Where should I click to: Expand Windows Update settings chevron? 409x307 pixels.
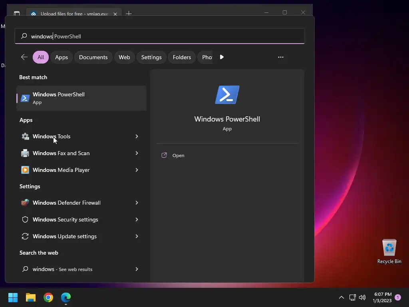pyautogui.click(x=137, y=236)
